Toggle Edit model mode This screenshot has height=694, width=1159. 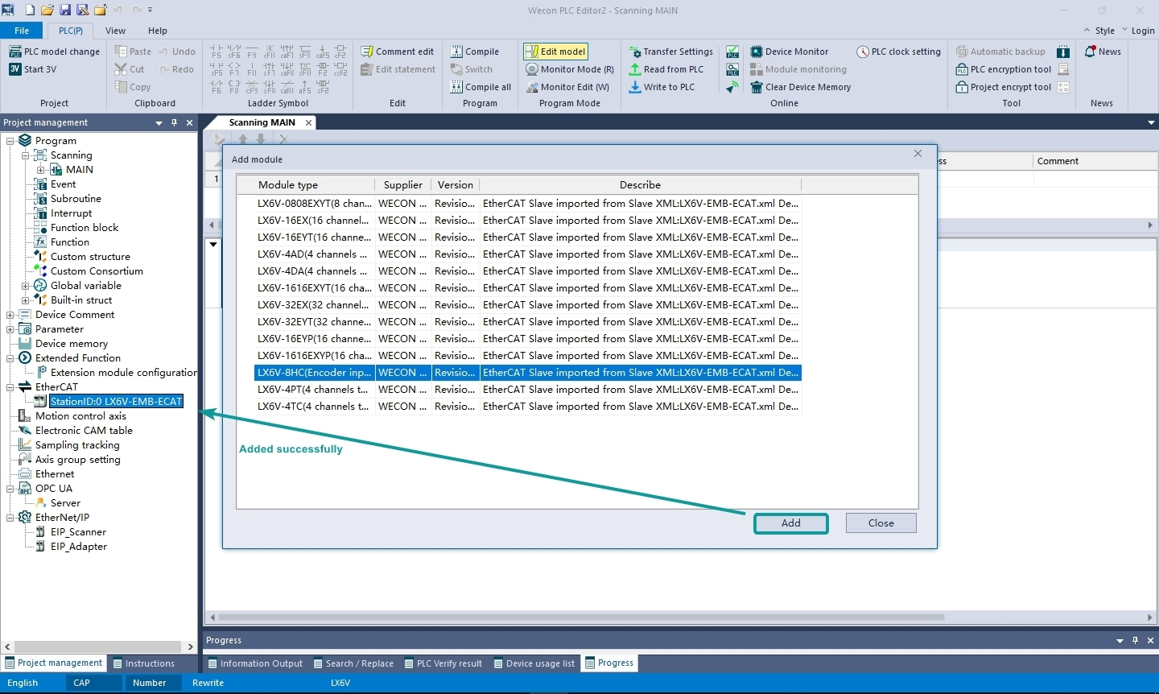pyautogui.click(x=555, y=52)
